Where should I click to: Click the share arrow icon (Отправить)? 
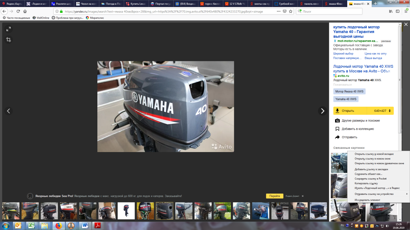click(x=337, y=137)
